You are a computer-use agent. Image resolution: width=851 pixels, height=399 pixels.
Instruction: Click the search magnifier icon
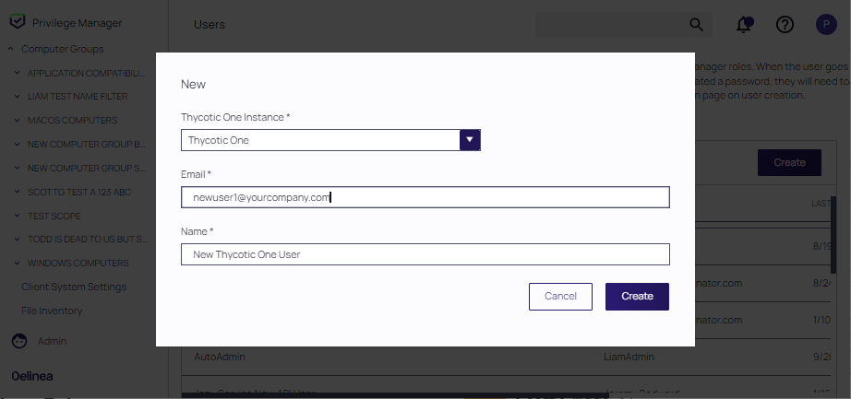click(696, 24)
